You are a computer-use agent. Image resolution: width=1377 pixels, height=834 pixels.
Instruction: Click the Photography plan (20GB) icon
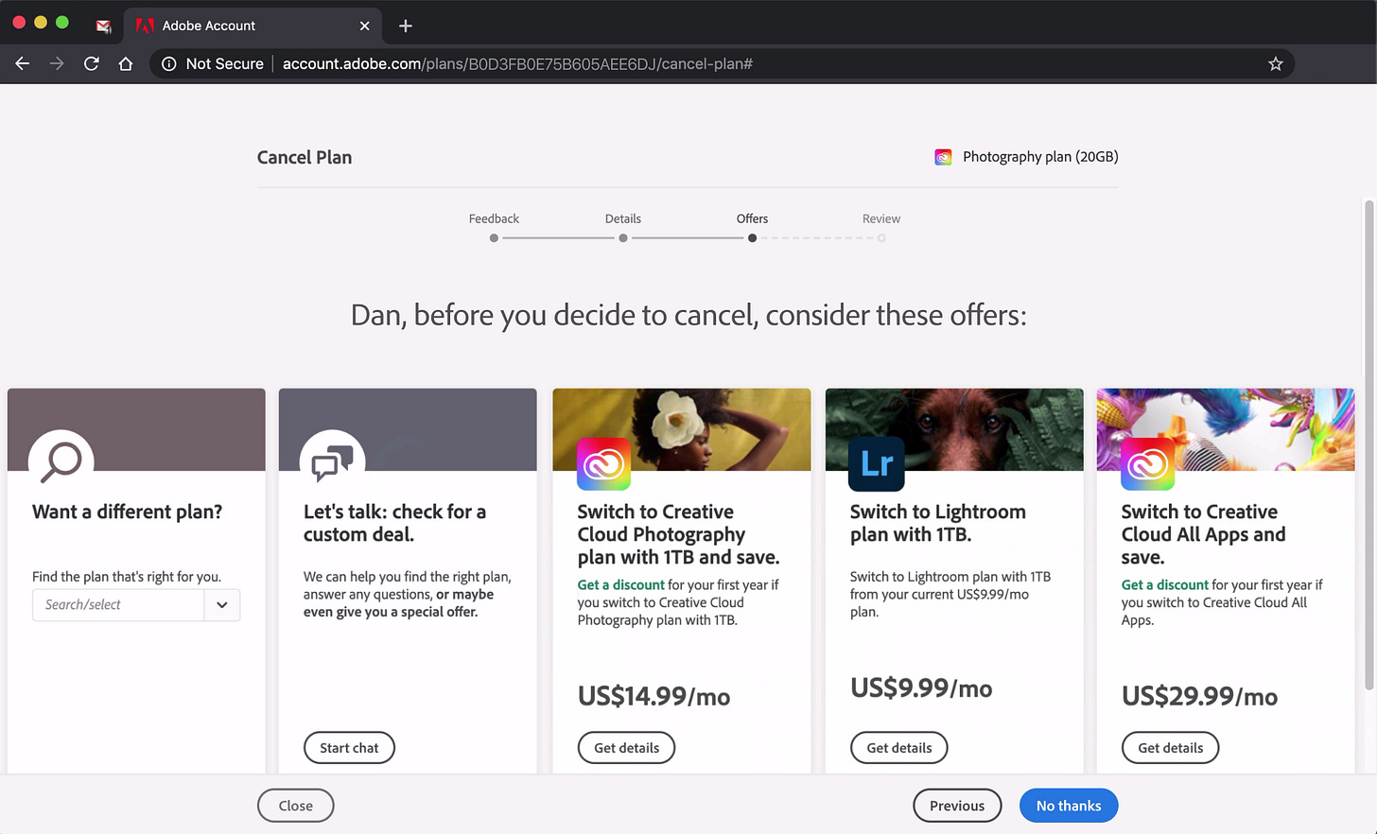(x=943, y=157)
